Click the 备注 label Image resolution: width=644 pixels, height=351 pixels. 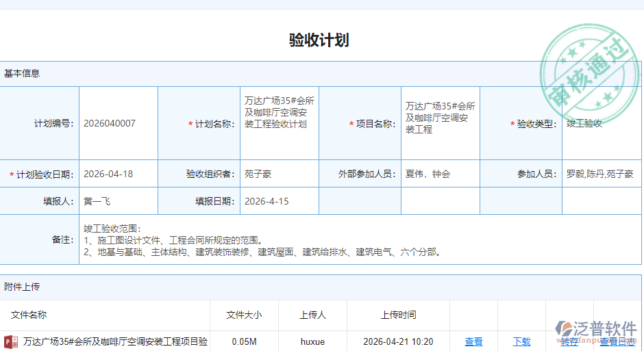[x=62, y=240]
